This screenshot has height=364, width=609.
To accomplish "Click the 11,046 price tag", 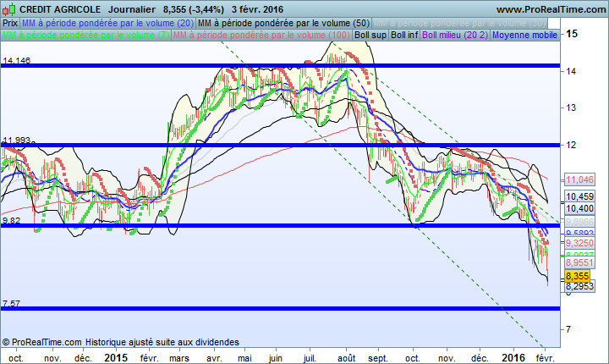I will click(x=579, y=179).
